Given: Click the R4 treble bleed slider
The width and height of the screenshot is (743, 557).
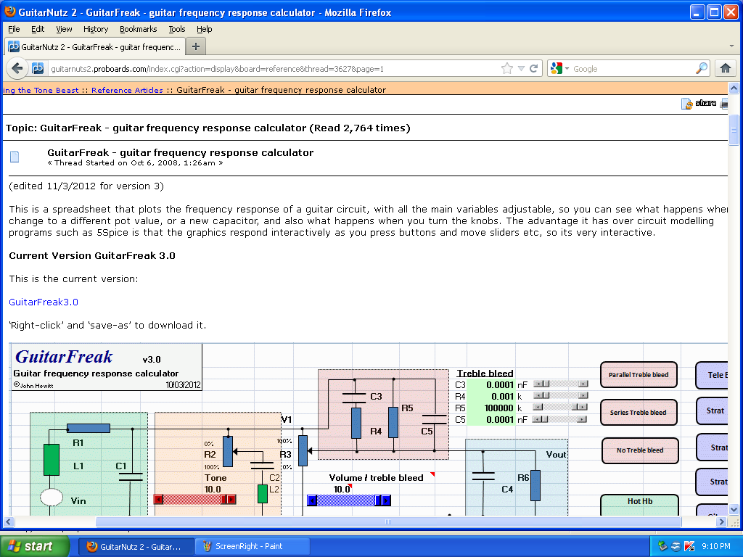Looking at the screenshot, I should coord(561,395).
